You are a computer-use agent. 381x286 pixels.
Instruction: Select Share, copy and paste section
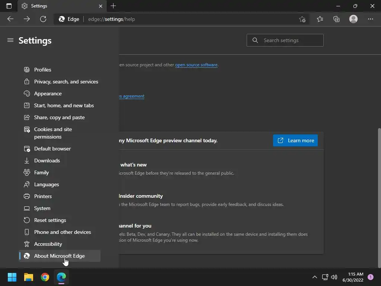pos(60,117)
